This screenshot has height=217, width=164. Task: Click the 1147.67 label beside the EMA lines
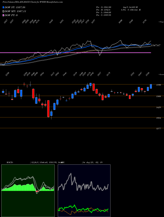pos(156,45)
